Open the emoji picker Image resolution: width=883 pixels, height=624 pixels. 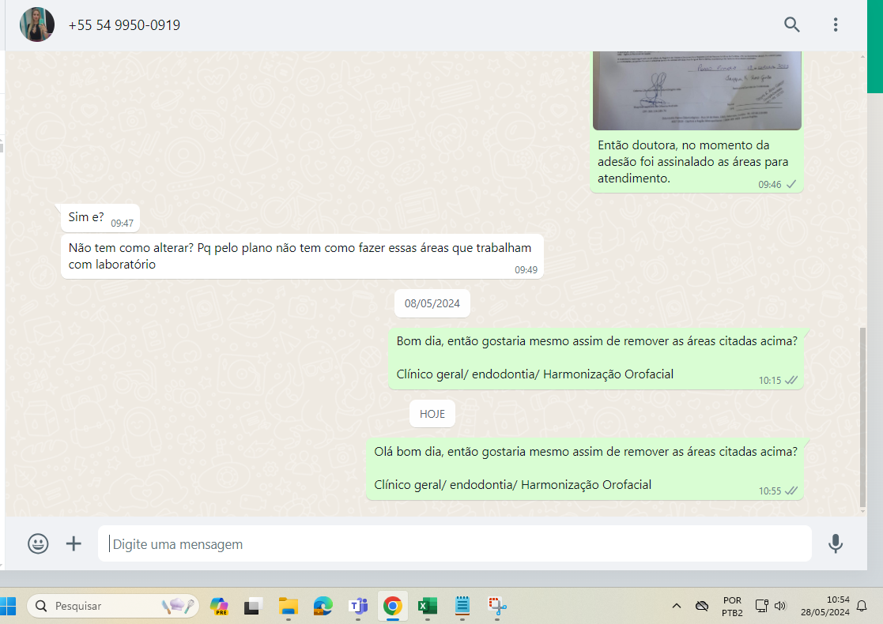(38, 543)
